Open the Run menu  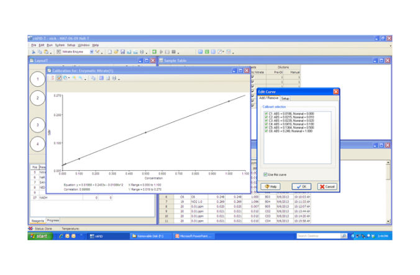click(49, 45)
